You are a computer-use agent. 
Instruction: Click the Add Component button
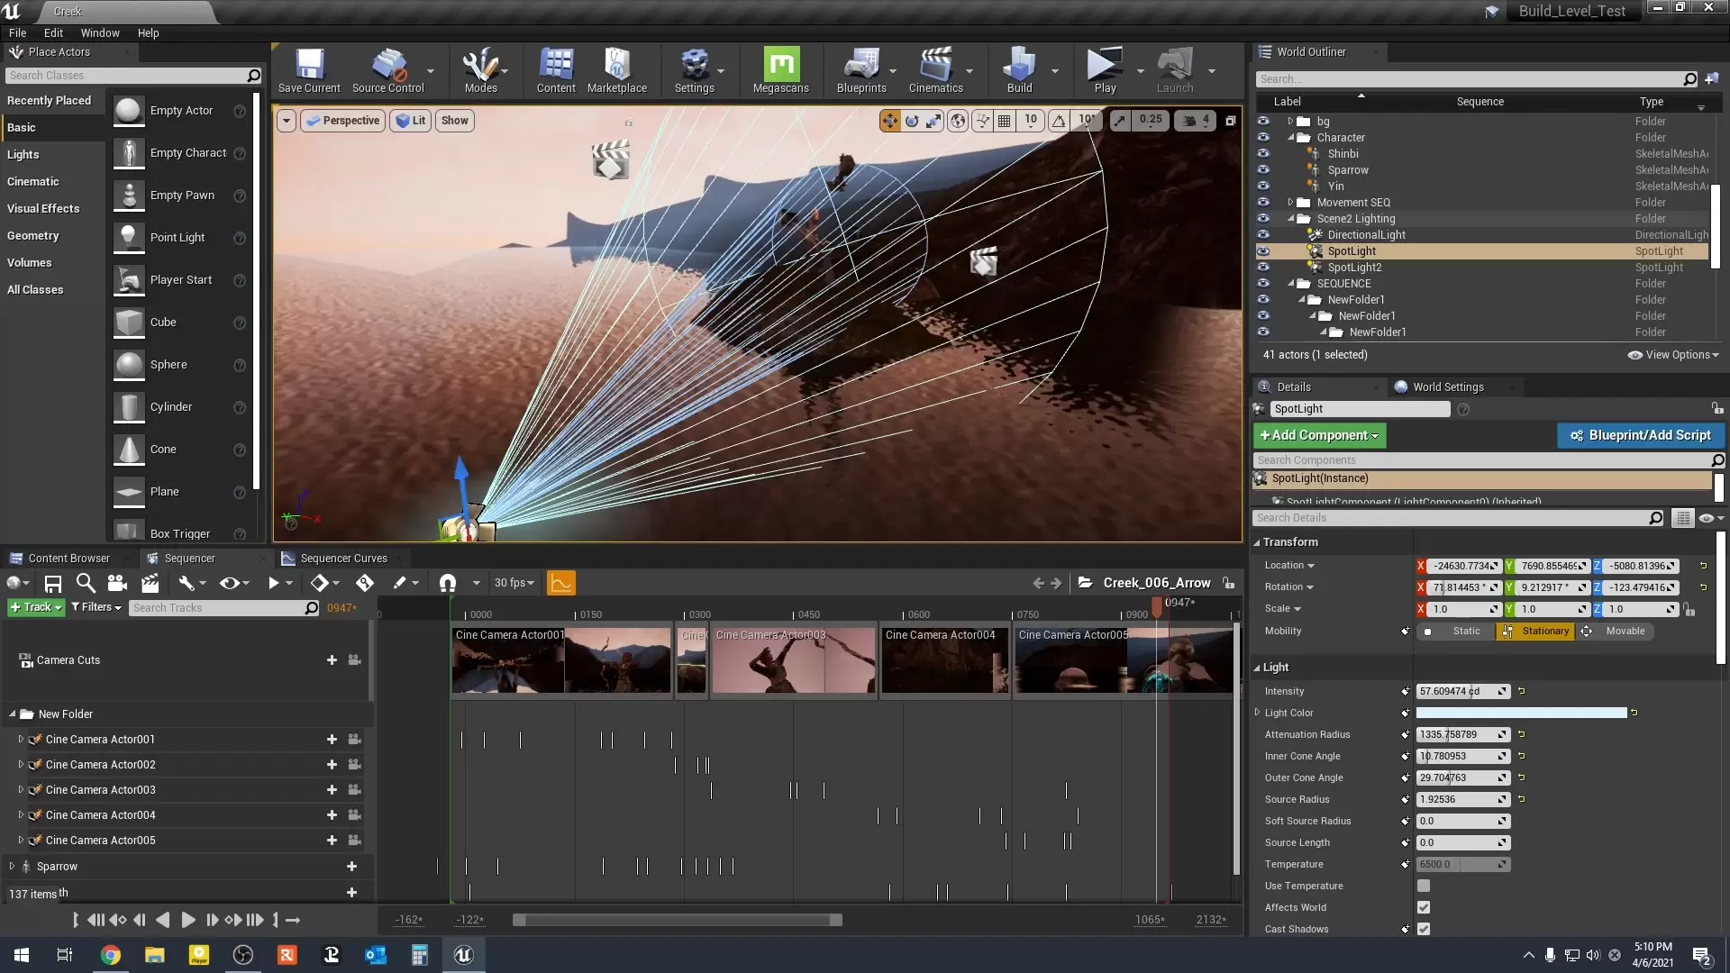click(x=1319, y=435)
